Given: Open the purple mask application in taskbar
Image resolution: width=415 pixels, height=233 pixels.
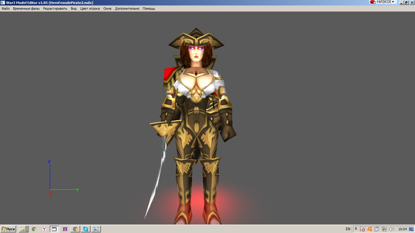Looking at the screenshot, I should click(x=65, y=229).
